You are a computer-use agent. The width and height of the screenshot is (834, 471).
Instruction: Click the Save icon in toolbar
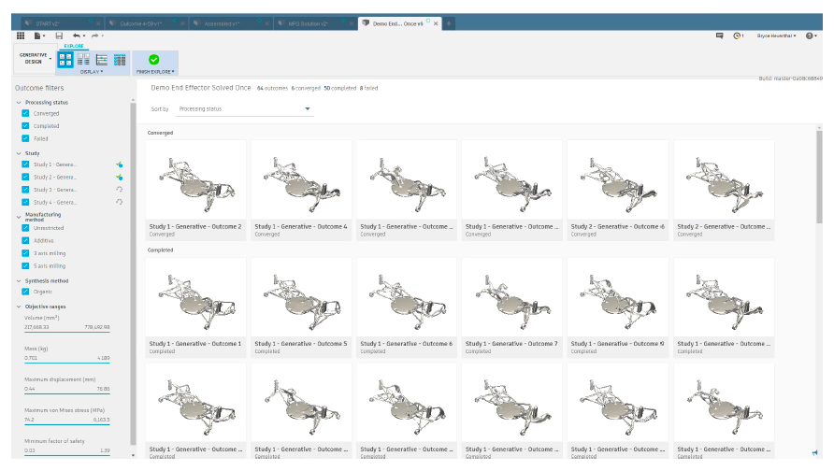[x=59, y=36]
